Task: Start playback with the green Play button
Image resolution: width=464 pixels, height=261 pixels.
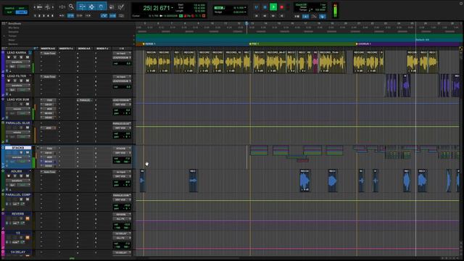Action: coord(273,7)
